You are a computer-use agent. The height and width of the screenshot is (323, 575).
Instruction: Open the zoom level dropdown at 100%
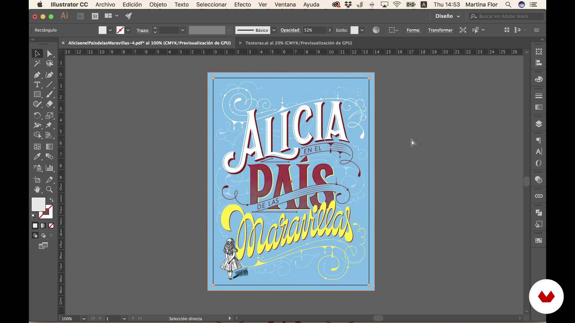84,319
